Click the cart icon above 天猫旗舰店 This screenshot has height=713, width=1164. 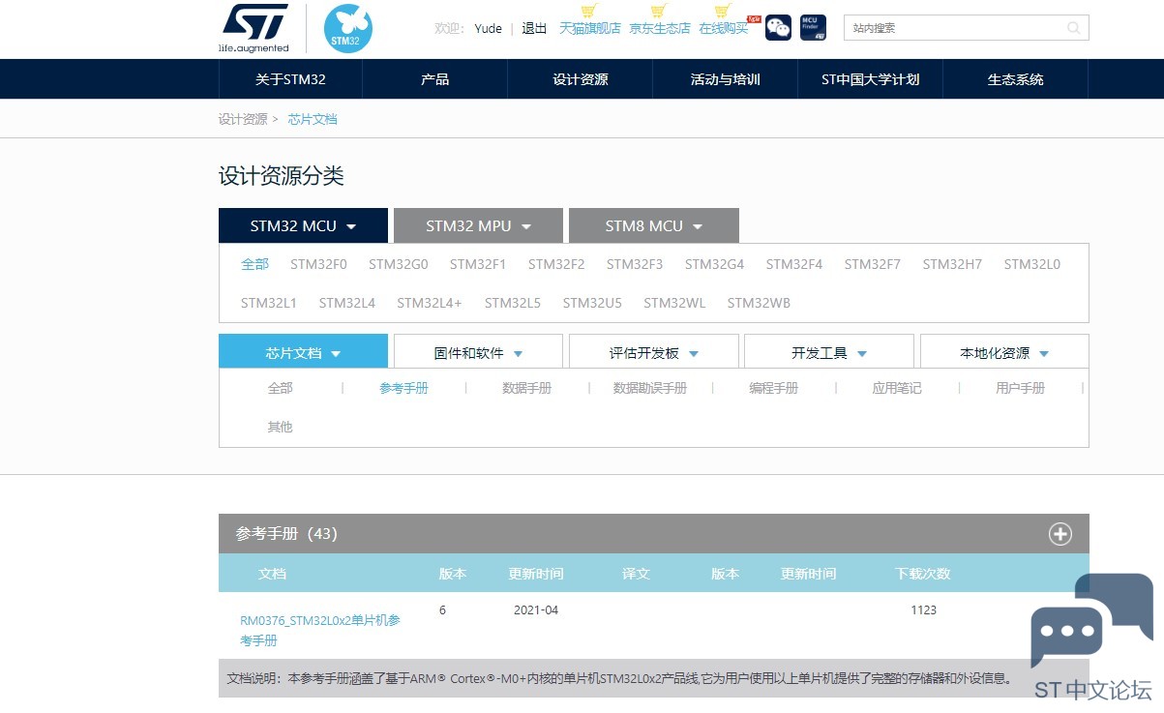(589, 11)
